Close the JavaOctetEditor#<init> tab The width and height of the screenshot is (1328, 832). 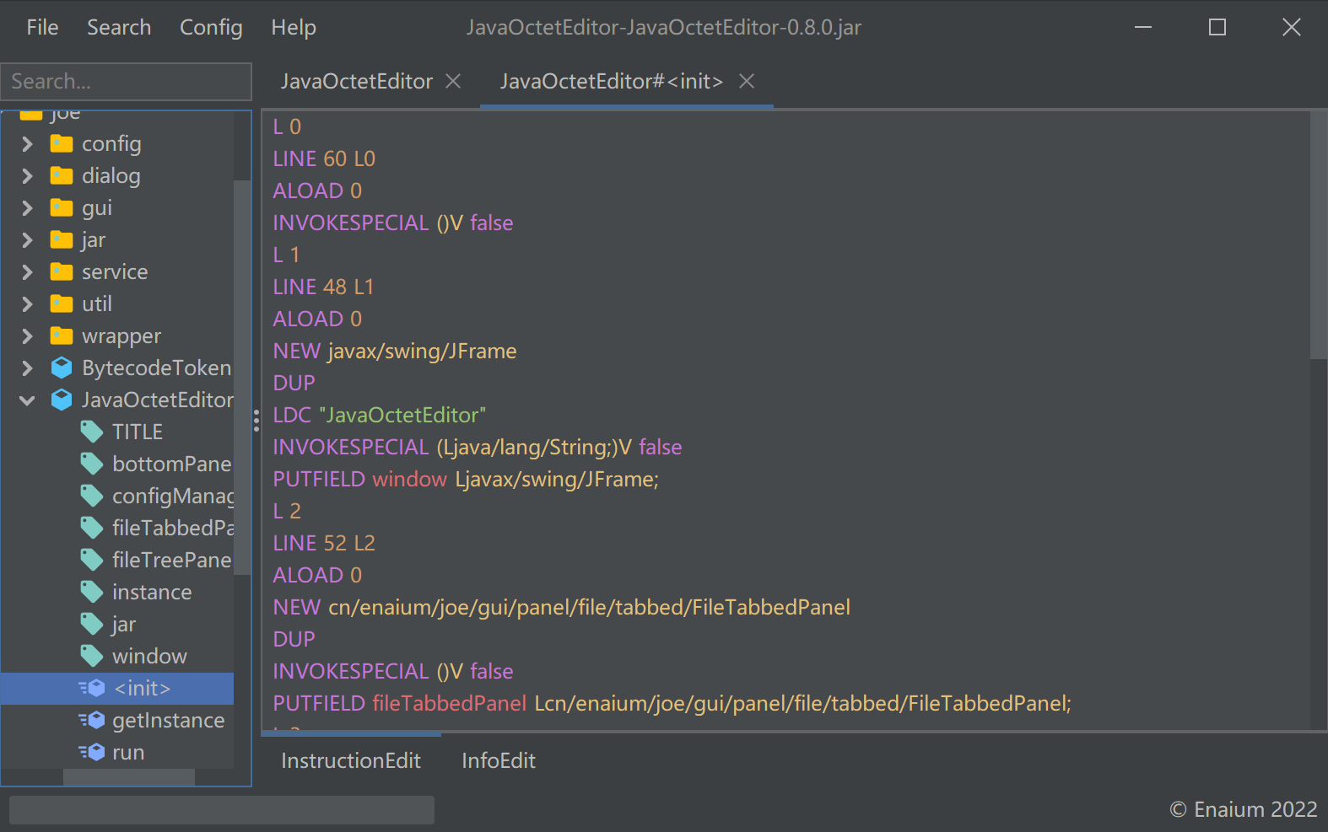[x=747, y=82]
